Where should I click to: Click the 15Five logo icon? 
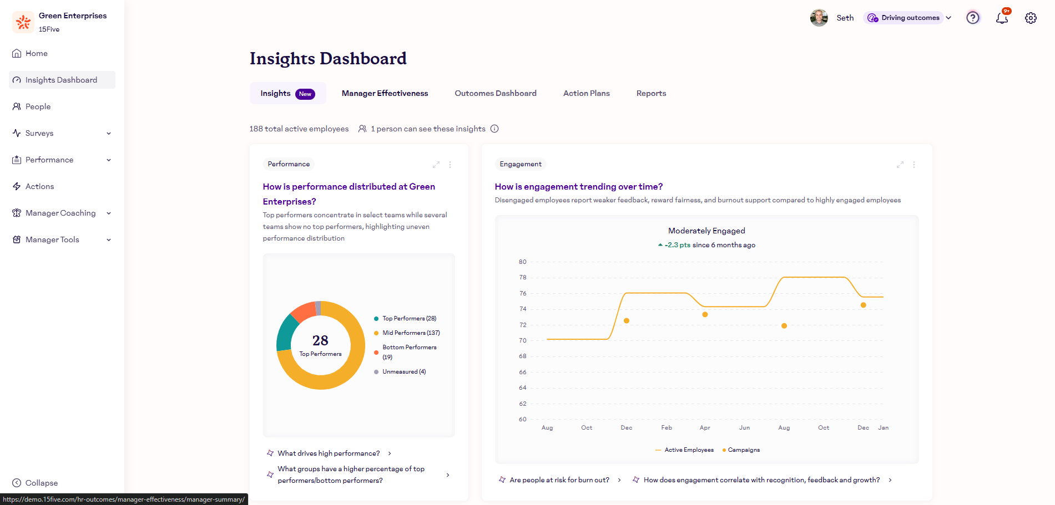coord(23,22)
